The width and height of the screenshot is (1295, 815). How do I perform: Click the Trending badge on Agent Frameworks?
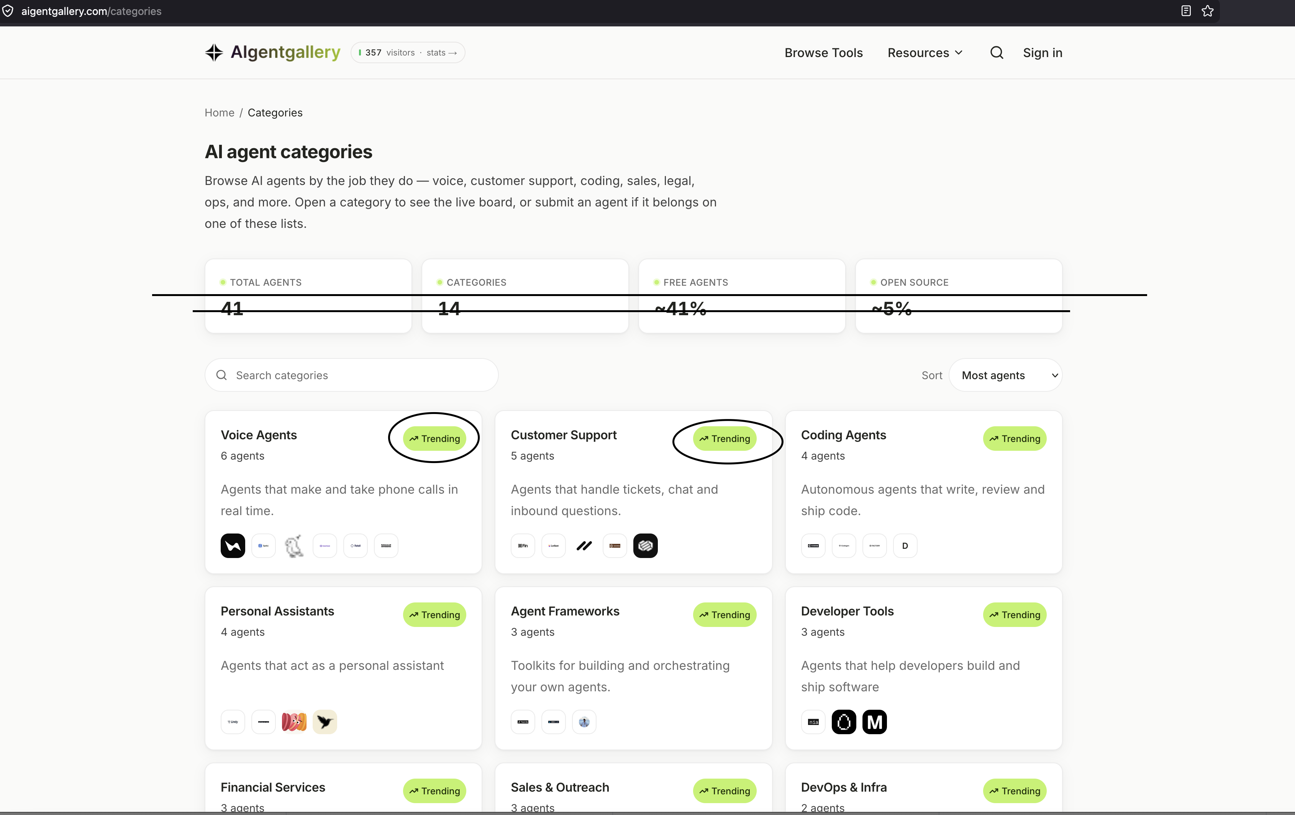tap(725, 615)
